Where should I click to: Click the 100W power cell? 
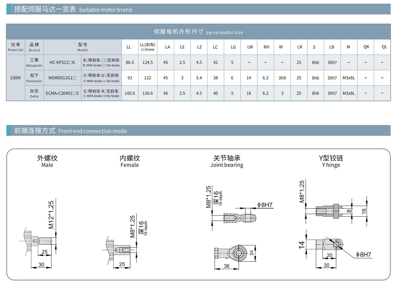[x=15, y=78]
